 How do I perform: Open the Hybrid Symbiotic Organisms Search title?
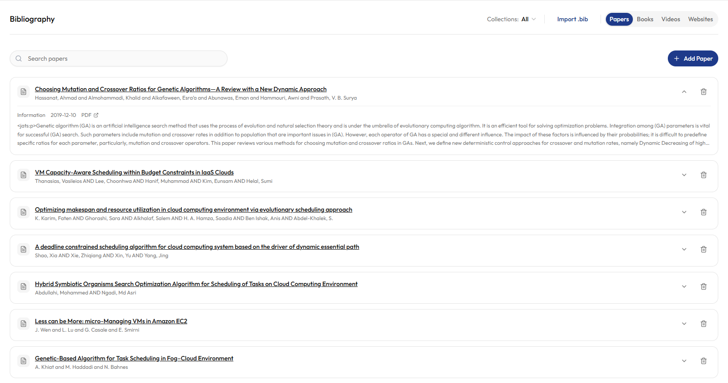click(x=196, y=284)
